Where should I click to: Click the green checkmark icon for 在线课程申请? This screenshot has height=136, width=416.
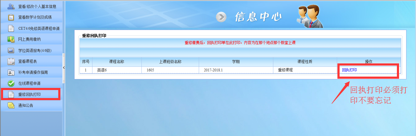pyautogui.click(x=11, y=83)
